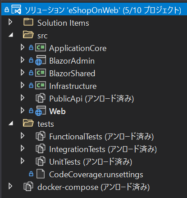Select the Solution Items label
The image size is (187, 198).
click(63, 23)
